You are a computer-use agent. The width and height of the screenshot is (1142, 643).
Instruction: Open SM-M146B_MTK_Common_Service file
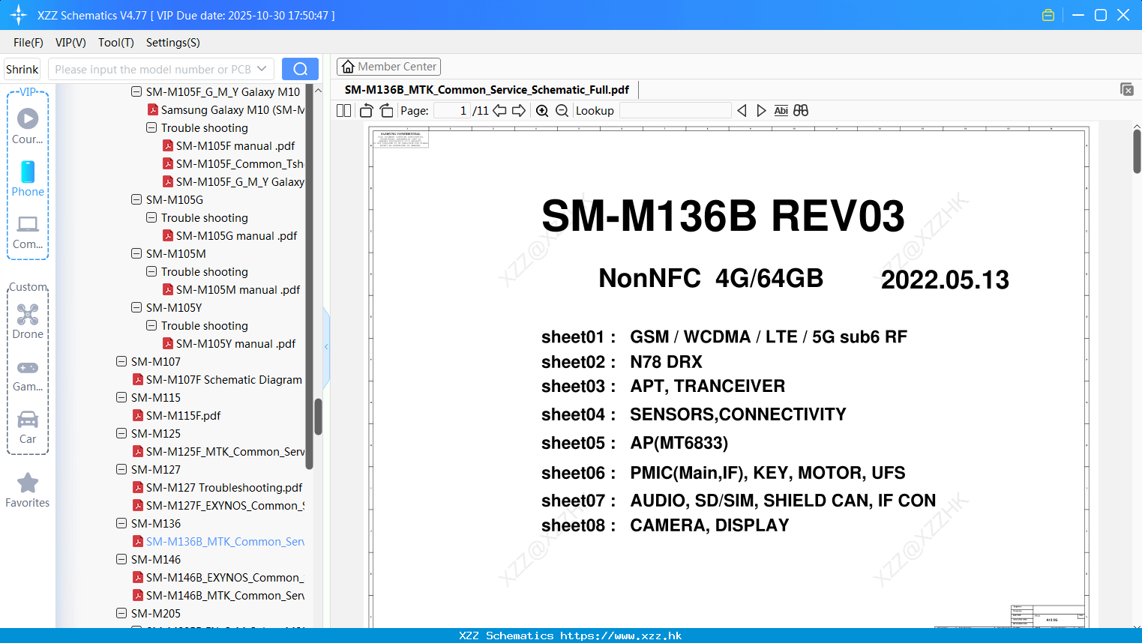point(218,596)
